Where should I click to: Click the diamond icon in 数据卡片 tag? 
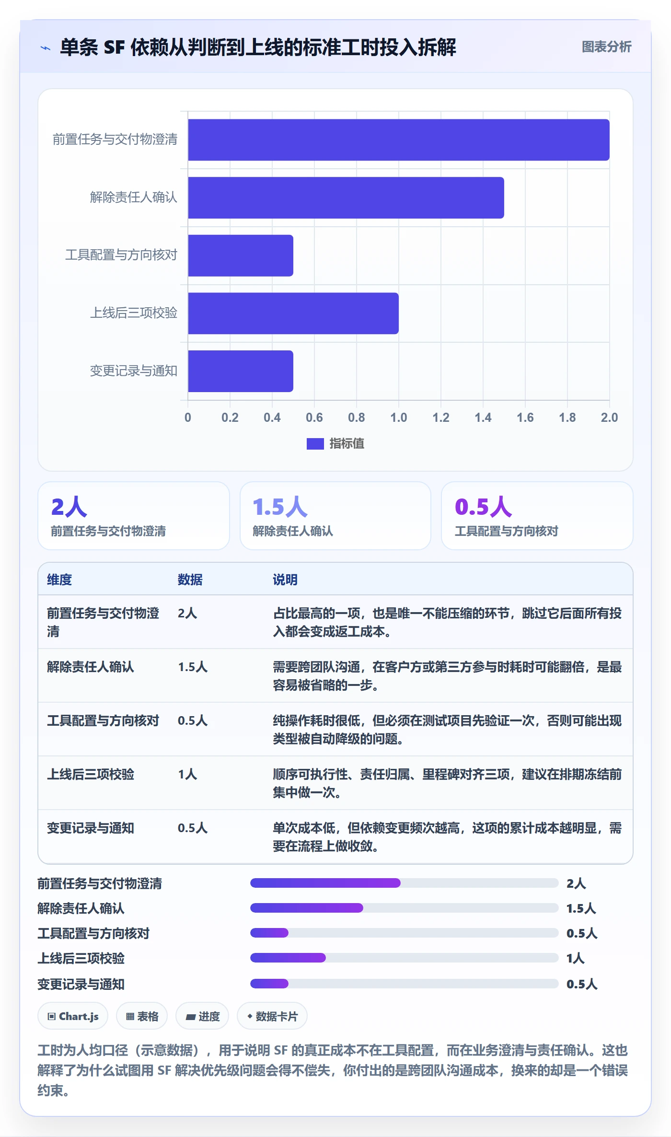[250, 1016]
